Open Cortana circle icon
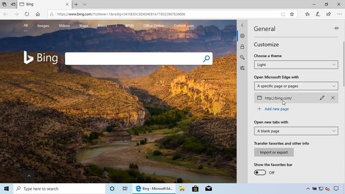The width and height of the screenshot is (345, 194). 112,189
